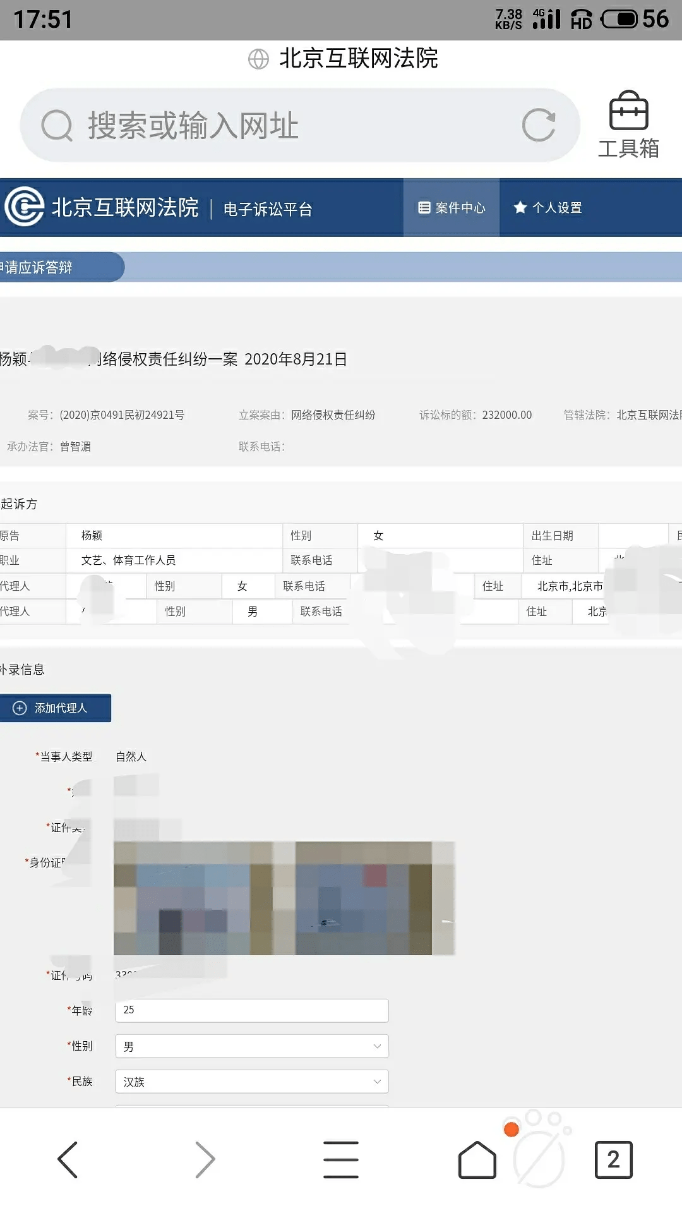Expand the 性别 dropdown showing 男
The image size is (682, 1213).
point(252,1046)
